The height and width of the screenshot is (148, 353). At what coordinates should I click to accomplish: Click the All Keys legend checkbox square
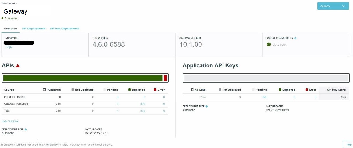192,90
